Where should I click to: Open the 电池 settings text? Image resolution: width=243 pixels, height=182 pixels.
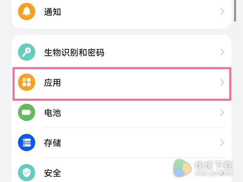coord(52,113)
